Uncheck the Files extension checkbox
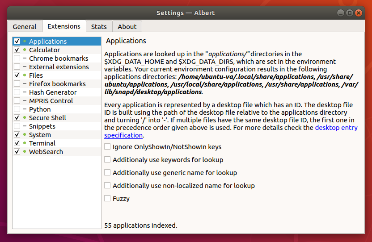 click(x=17, y=75)
